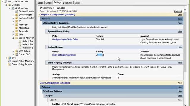Hide the Computer Configuration section

click(180, 14)
